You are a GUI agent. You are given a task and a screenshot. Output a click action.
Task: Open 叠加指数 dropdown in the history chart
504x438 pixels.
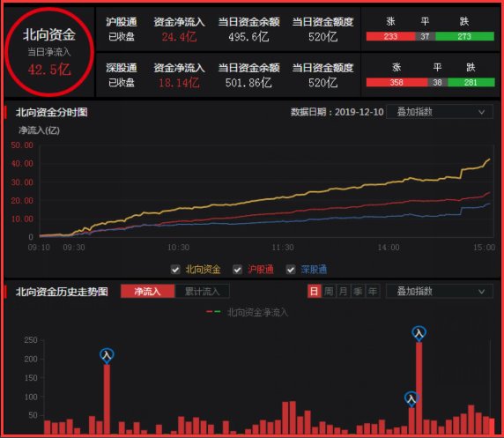click(x=440, y=292)
